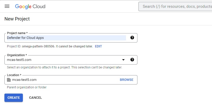212x106 pixels.
Task: Click the 'Parent organization or folder' helper text
Action: coord(27,87)
